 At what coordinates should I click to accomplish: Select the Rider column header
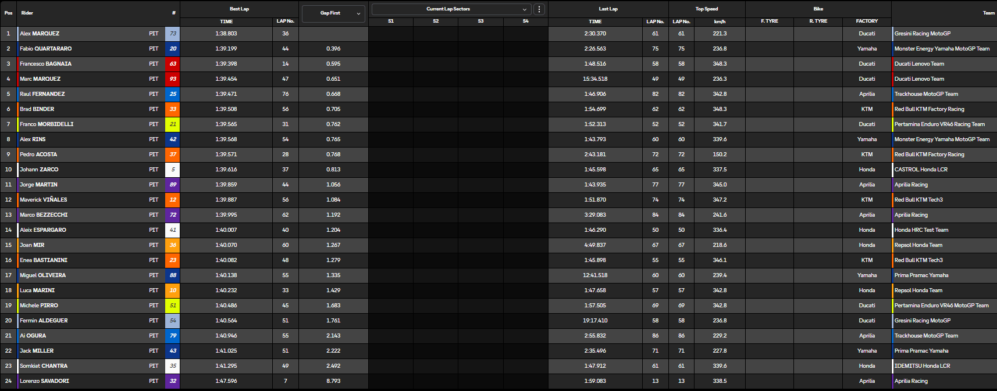click(x=27, y=13)
